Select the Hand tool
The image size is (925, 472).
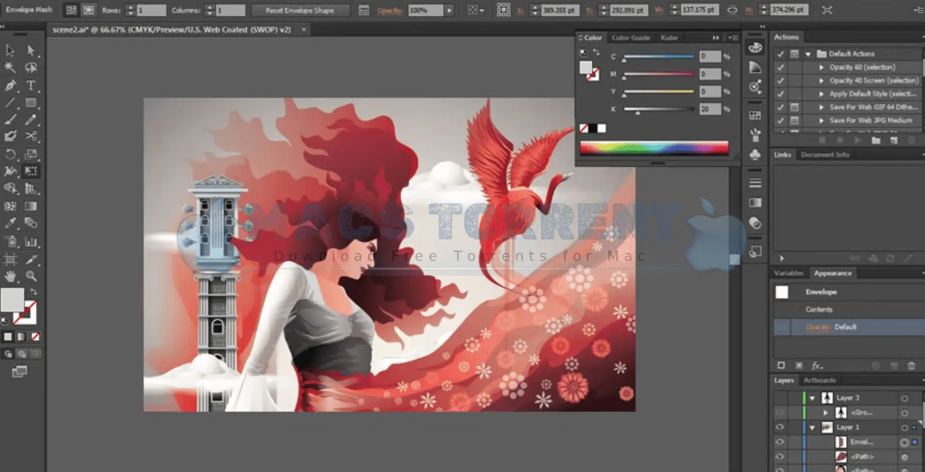10,277
